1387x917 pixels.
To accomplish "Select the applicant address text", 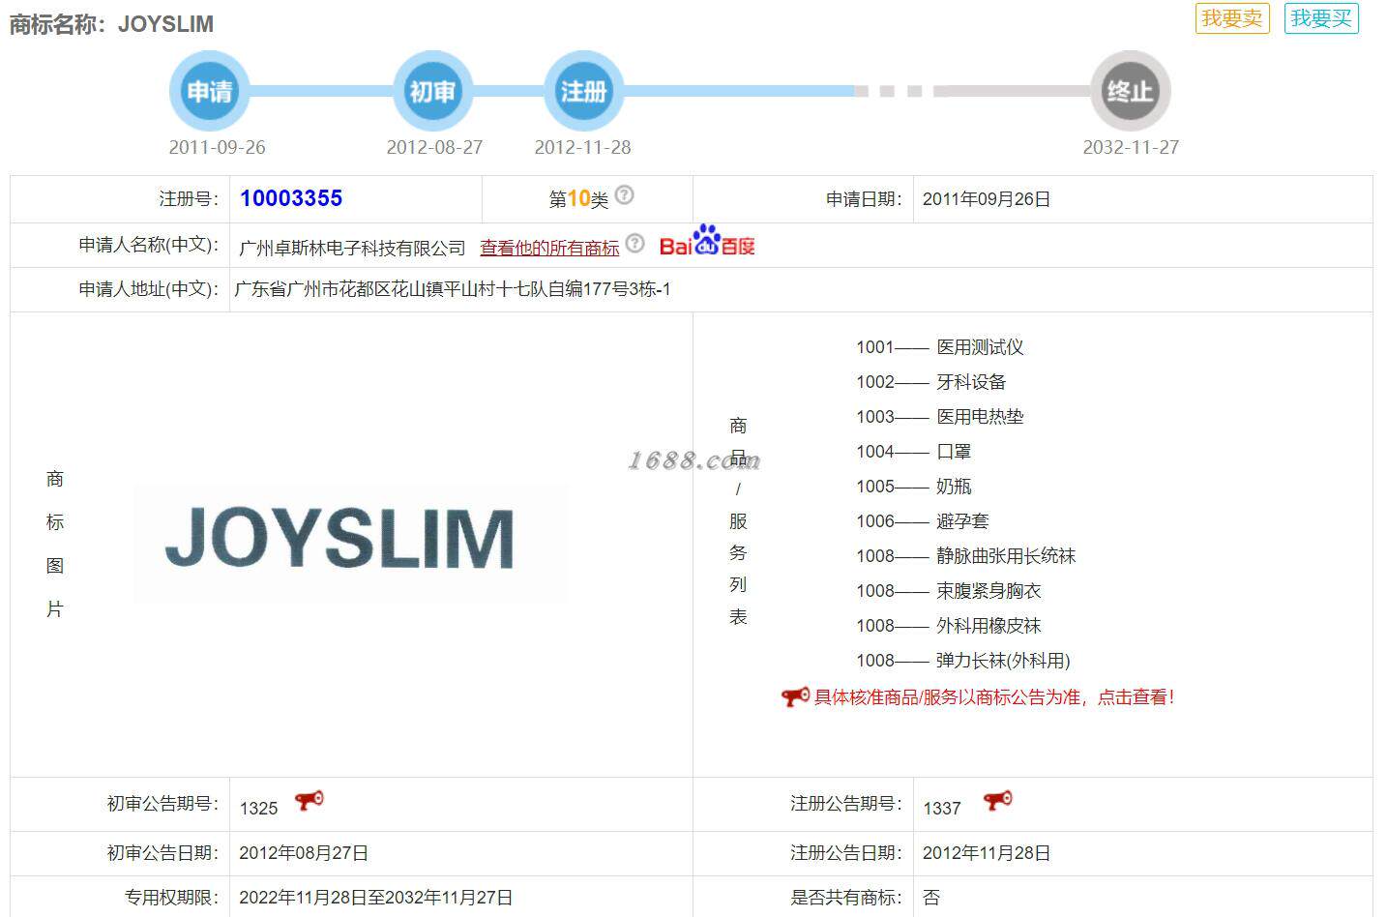I will [x=453, y=289].
